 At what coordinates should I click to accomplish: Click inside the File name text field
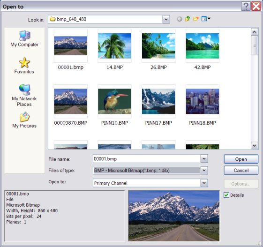click(147, 158)
